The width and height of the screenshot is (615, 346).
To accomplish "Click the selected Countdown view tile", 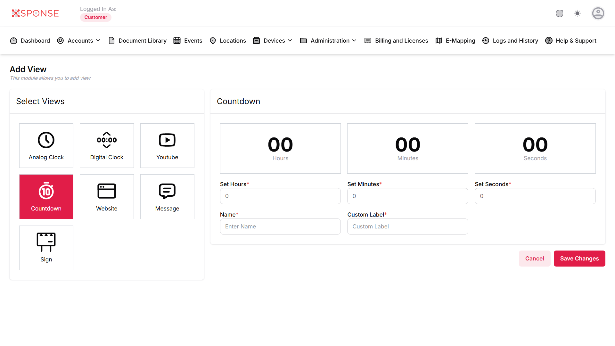I will pyautogui.click(x=46, y=197).
